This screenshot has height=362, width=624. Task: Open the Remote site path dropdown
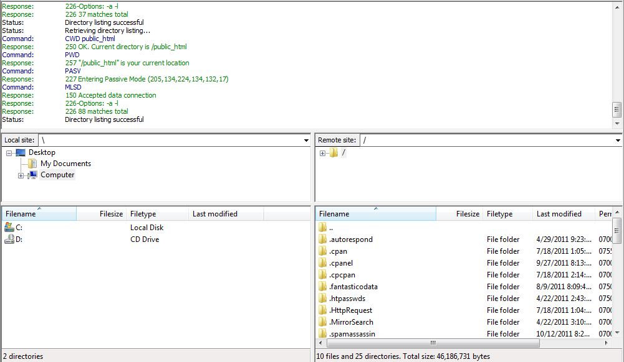coord(618,141)
